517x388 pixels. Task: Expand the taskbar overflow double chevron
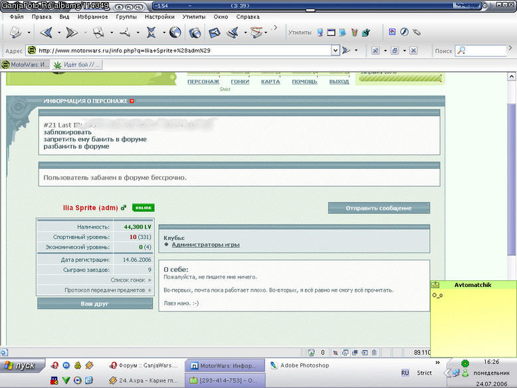click(437, 363)
